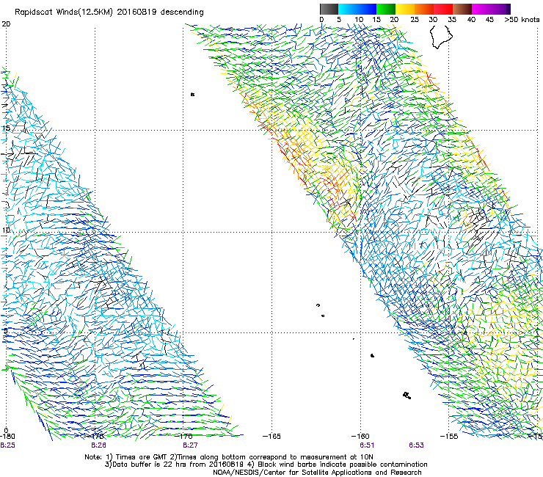543x477 pixels.
Task: Click the yellow 20-25 knots legend segment
Action: pos(405,9)
